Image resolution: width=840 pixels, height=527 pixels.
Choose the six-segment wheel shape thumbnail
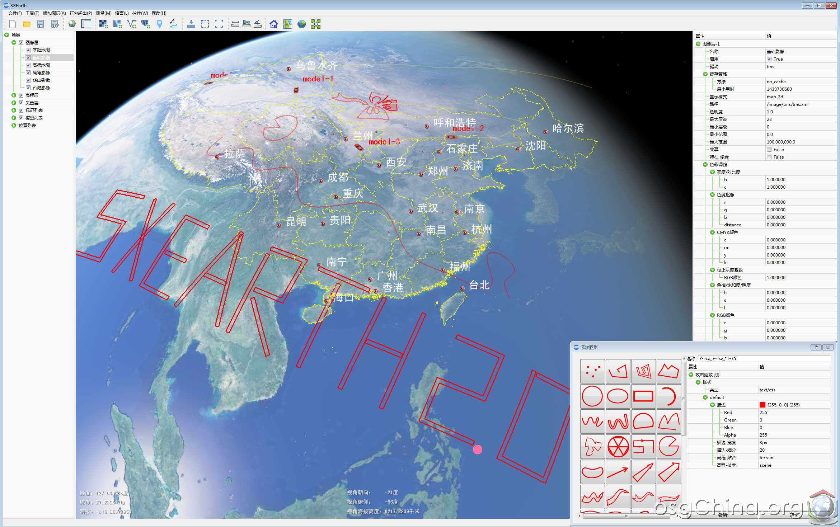tap(618, 447)
